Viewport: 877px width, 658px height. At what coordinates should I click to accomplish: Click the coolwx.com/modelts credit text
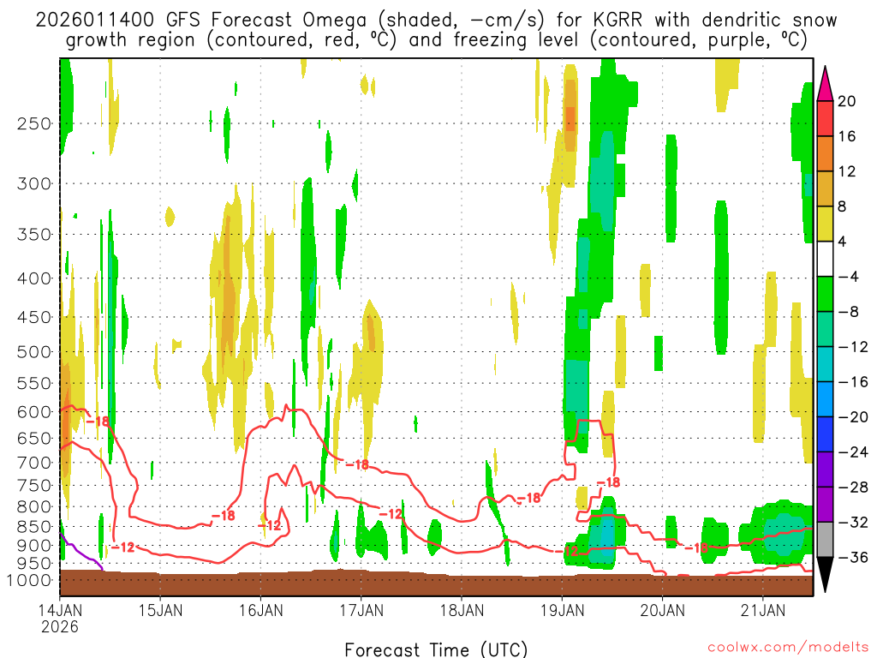pyautogui.click(x=788, y=648)
